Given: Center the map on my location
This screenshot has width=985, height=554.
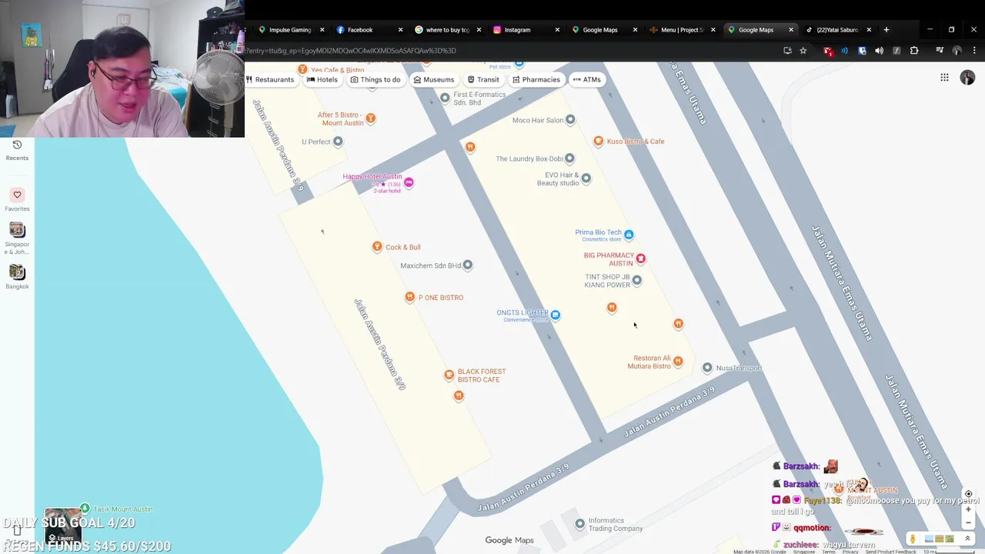Looking at the screenshot, I should click(x=968, y=494).
